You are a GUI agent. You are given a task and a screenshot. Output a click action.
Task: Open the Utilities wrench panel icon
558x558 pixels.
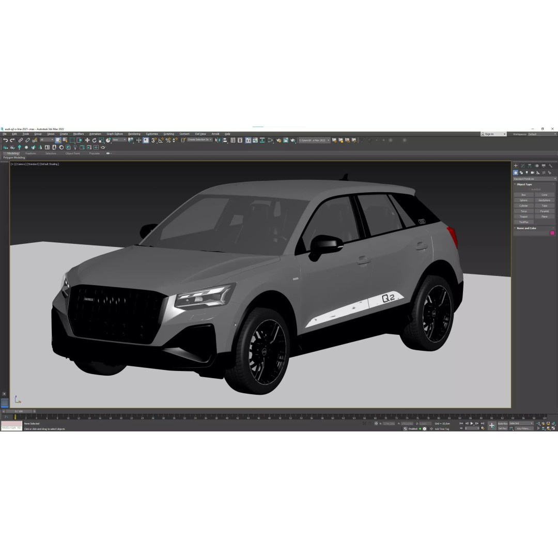[551, 166]
